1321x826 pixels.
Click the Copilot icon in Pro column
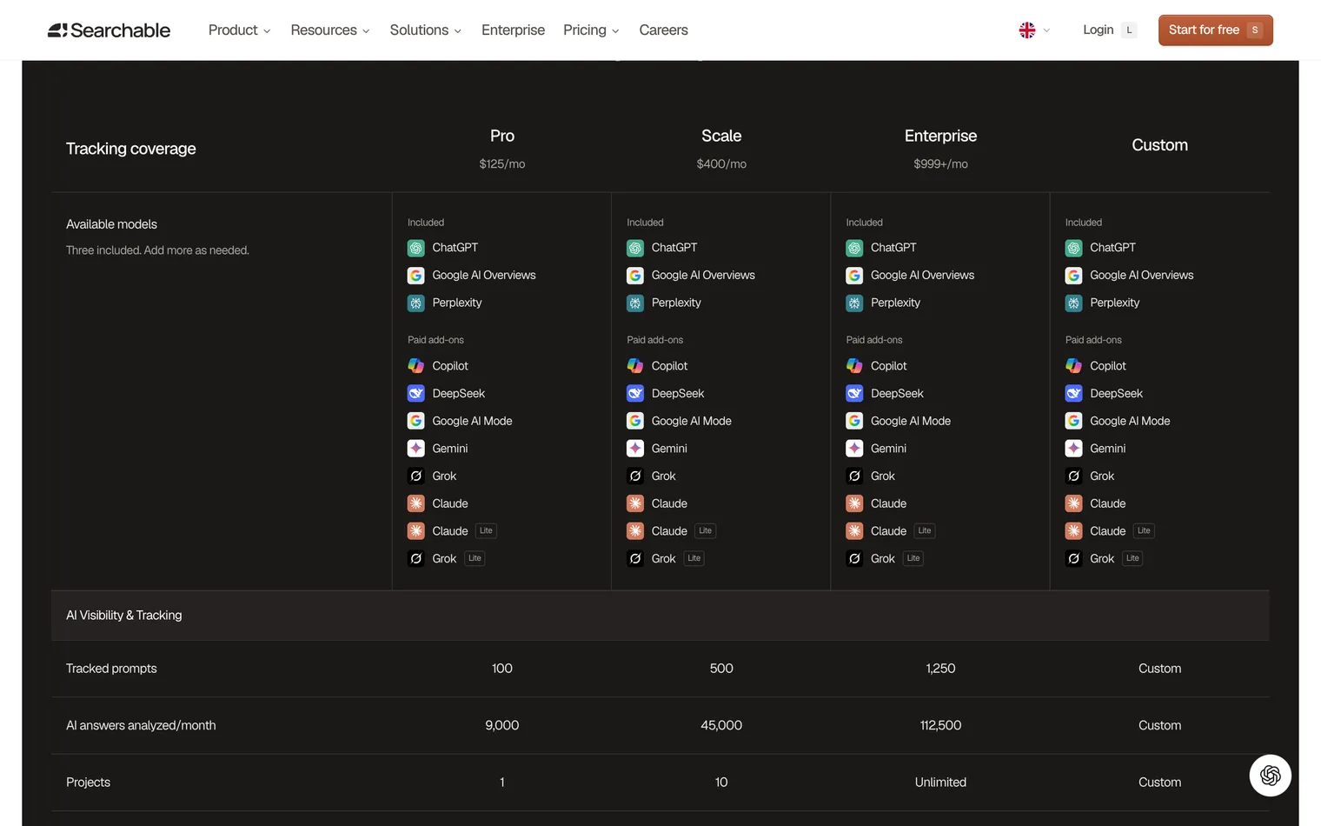click(416, 366)
